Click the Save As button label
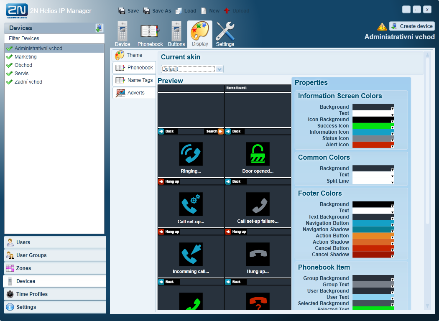The height and width of the screenshot is (321, 439). pos(161,10)
